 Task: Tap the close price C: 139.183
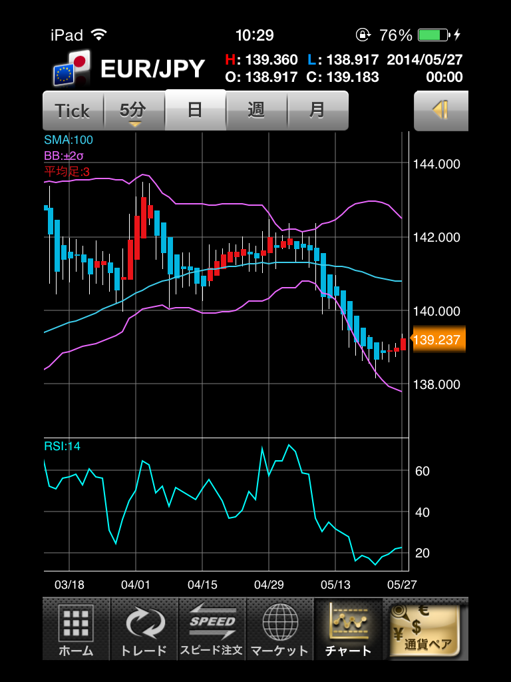pos(343,77)
